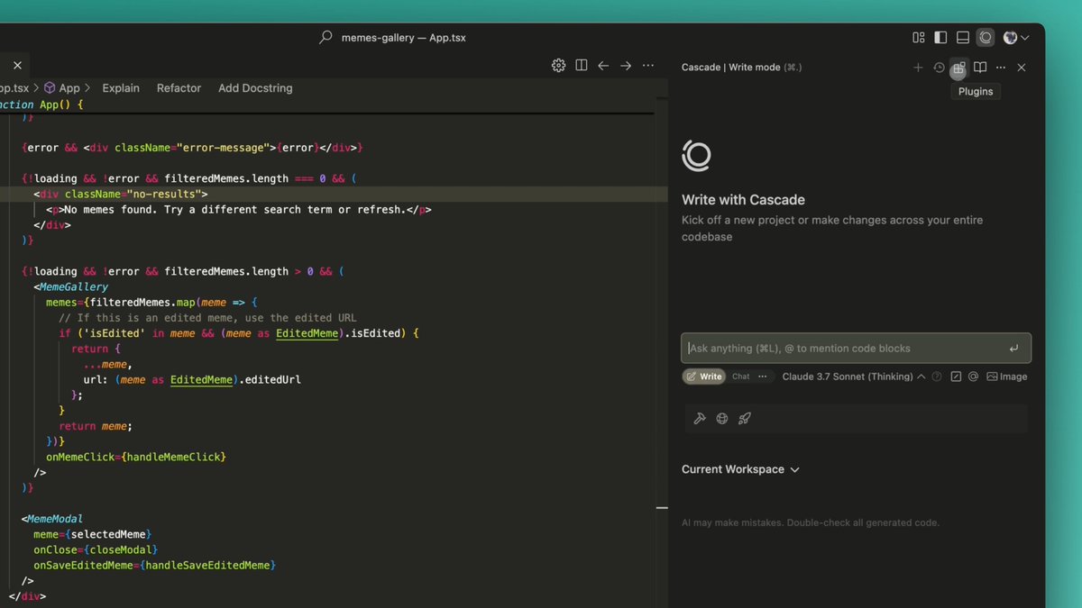The image size is (1082, 608).
Task: Click the Cascade logo icon
Action: coord(697,156)
